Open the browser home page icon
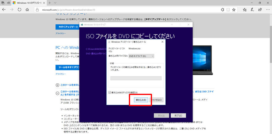This screenshot has height=134, width=272. [x=27, y=10]
